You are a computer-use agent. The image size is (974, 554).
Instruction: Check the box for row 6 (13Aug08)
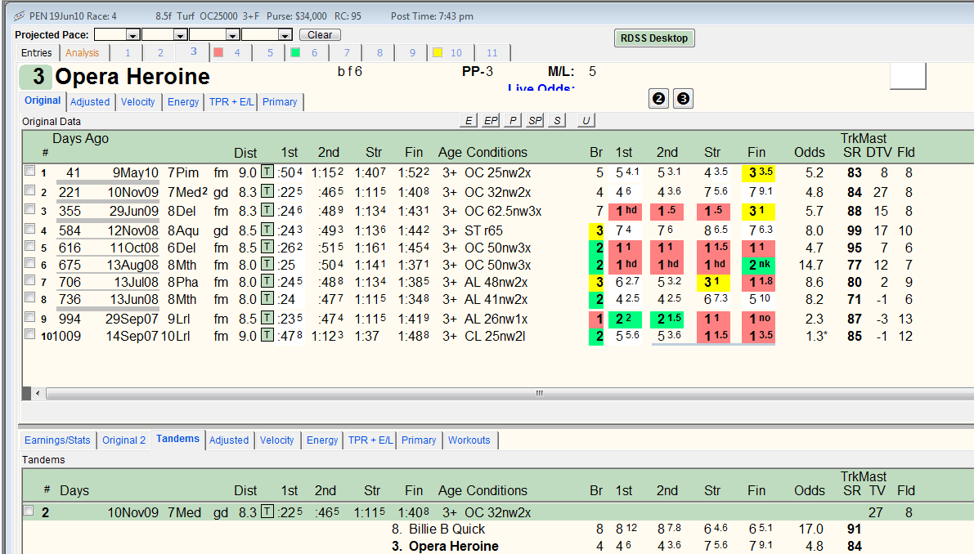(x=29, y=263)
